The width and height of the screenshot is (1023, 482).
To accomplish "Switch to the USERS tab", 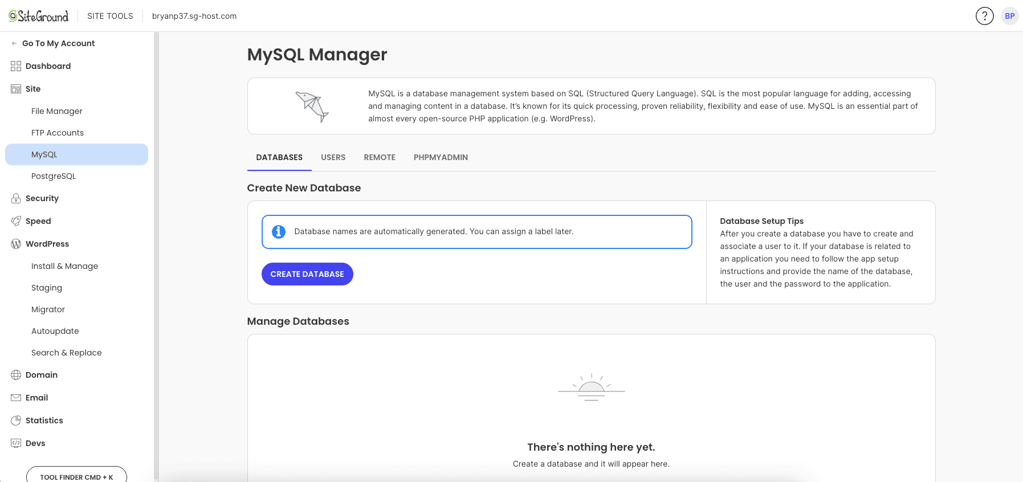I will point(333,157).
